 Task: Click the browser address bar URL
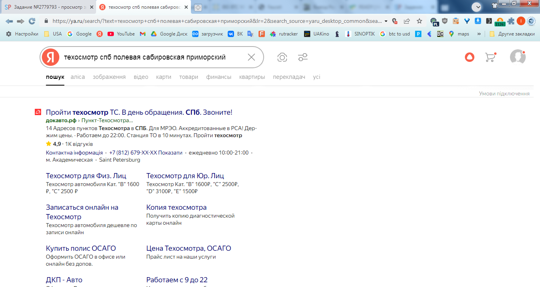(217, 21)
